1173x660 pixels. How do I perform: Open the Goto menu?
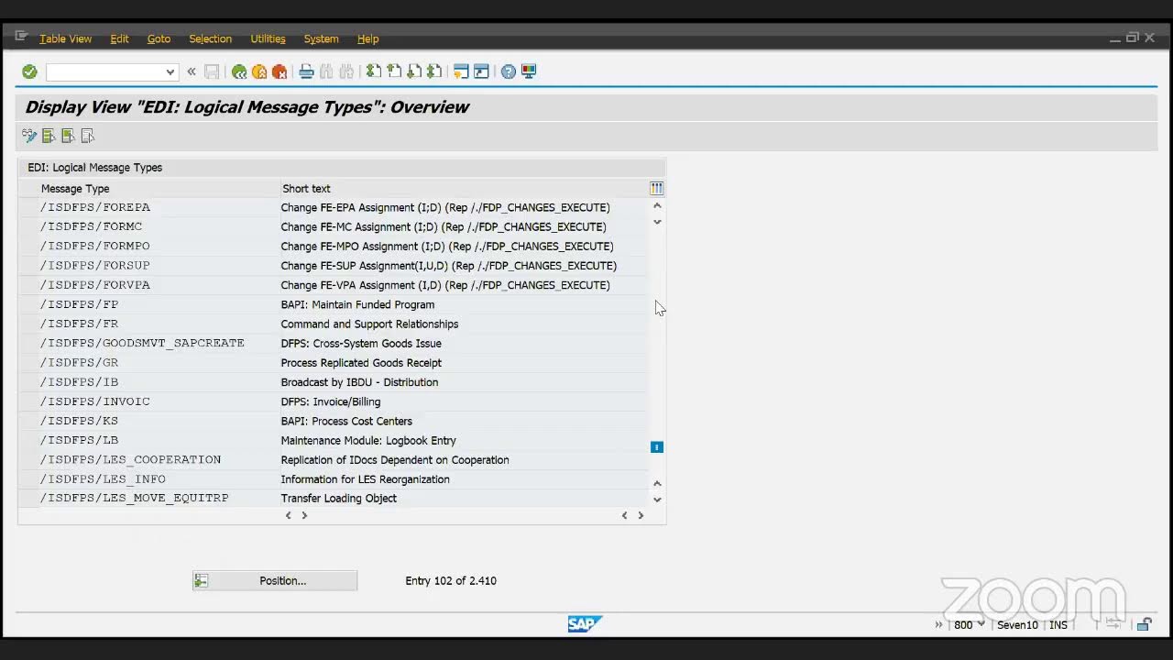pos(159,38)
